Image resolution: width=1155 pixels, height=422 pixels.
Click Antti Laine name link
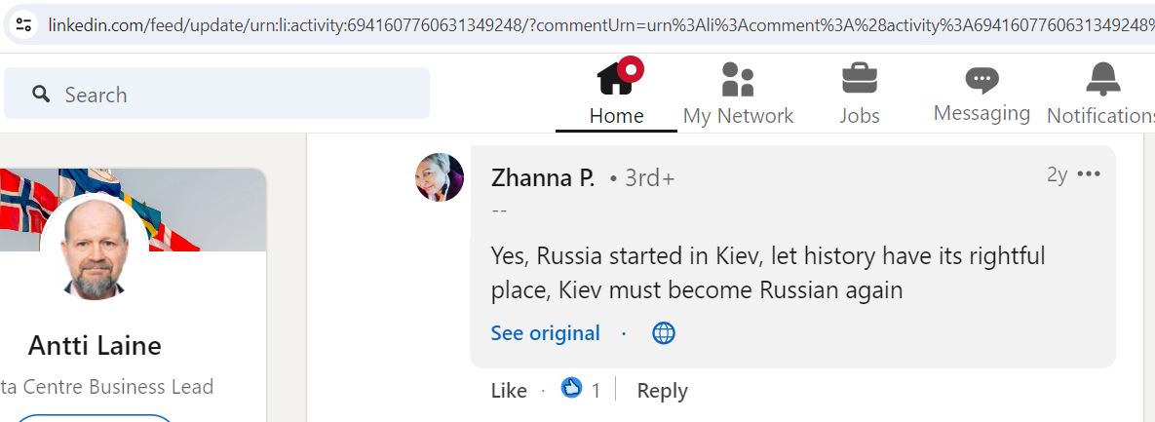point(95,345)
